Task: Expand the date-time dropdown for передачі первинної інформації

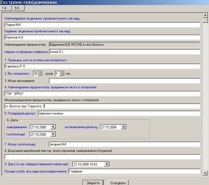Action: point(107,164)
